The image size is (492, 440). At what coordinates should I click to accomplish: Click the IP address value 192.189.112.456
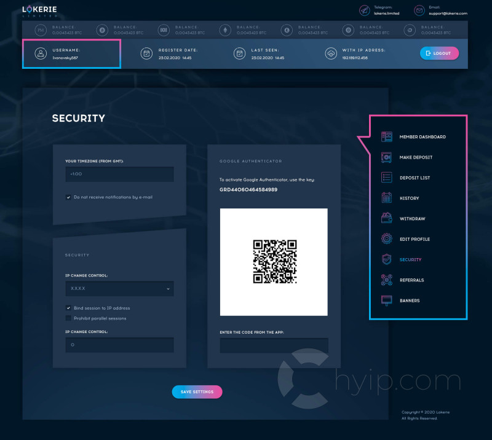tap(355, 58)
